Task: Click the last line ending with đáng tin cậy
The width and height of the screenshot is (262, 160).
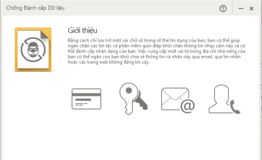Action: (x=109, y=62)
